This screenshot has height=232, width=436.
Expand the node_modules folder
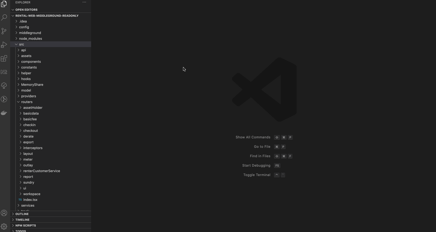click(x=51, y=39)
